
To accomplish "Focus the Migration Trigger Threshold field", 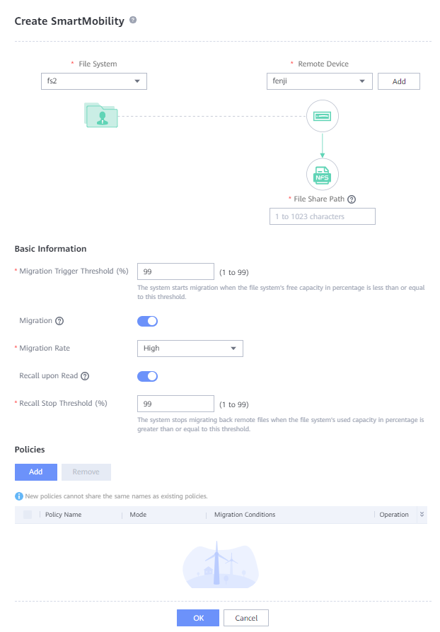I will pyautogui.click(x=175, y=271).
